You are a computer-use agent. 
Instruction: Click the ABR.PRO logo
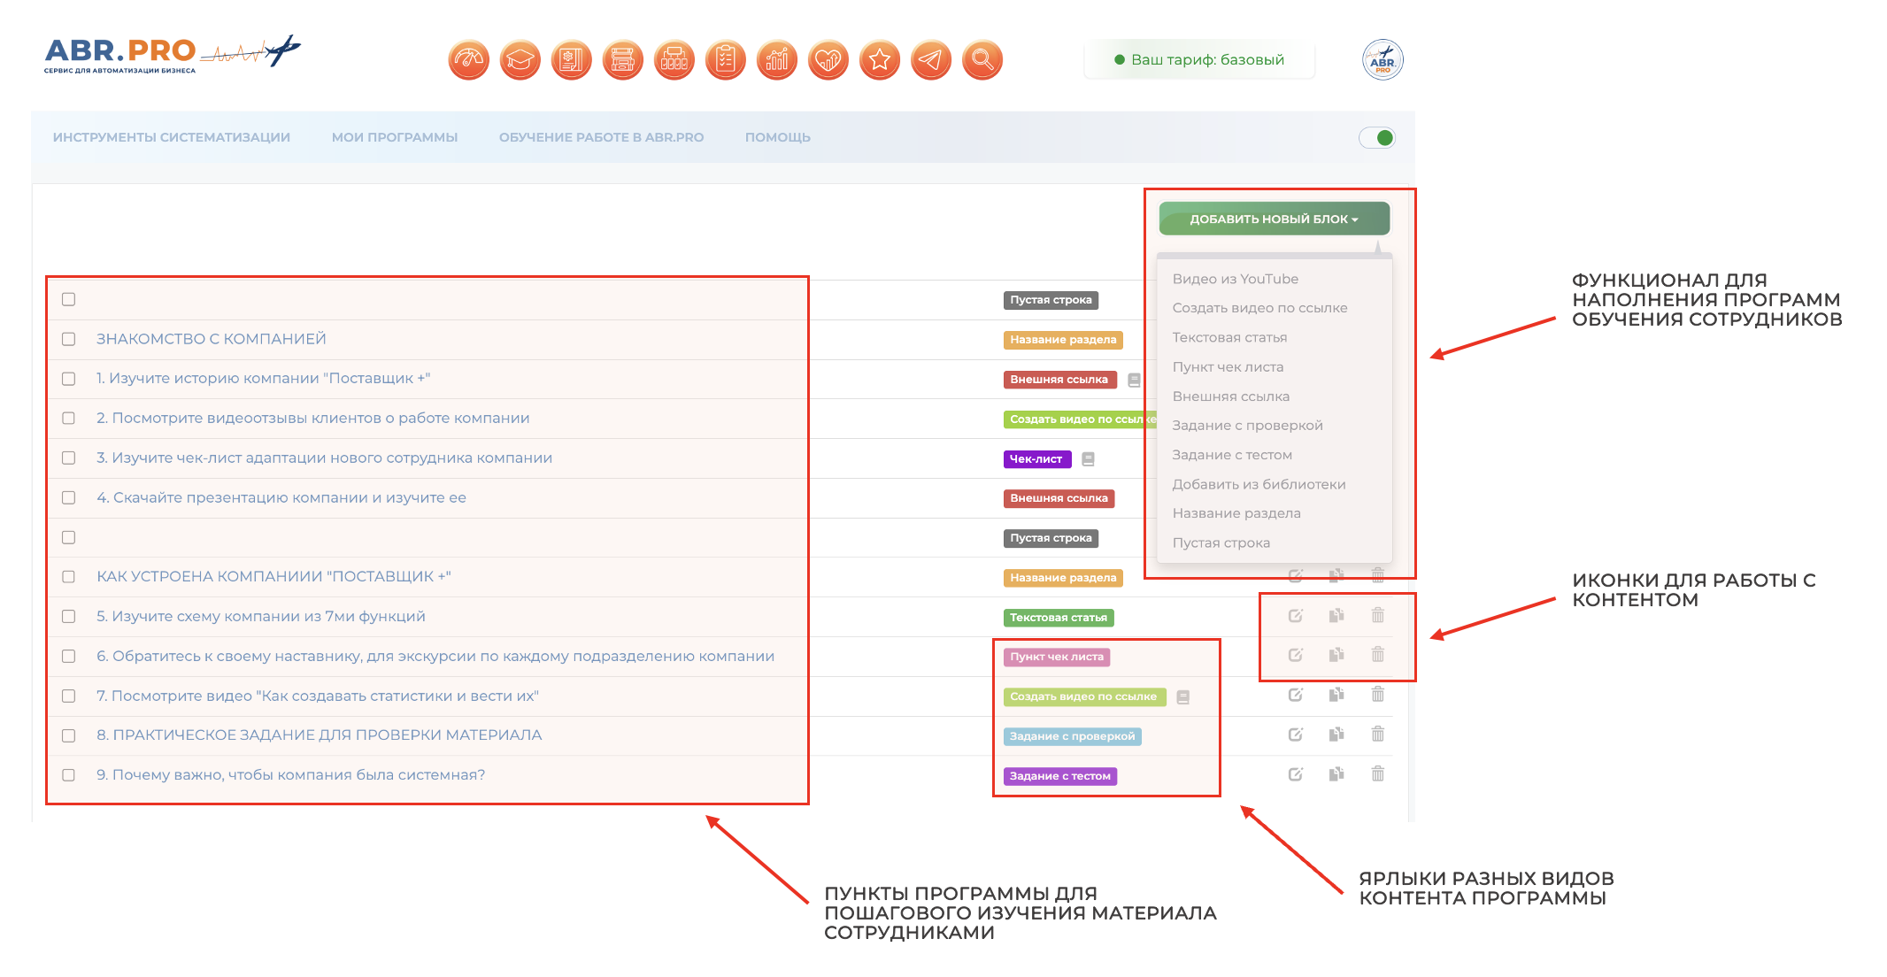(x=172, y=55)
